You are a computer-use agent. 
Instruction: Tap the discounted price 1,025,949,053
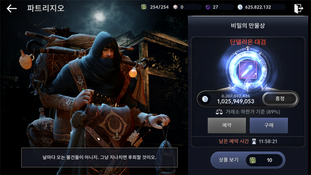point(236,101)
